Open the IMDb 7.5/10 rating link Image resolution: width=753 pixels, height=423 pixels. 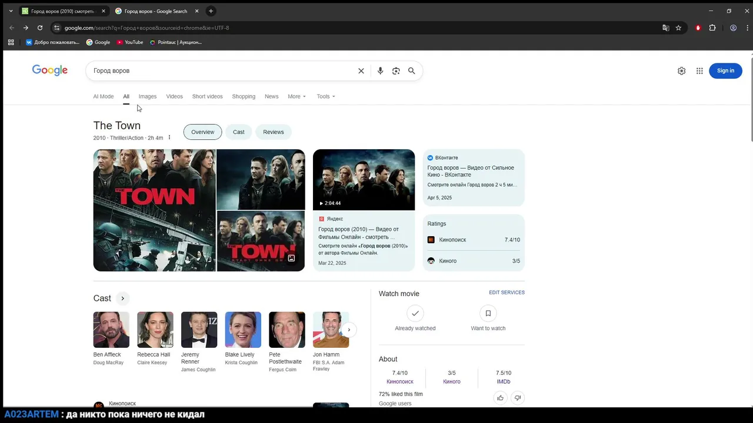(x=504, y=377)
